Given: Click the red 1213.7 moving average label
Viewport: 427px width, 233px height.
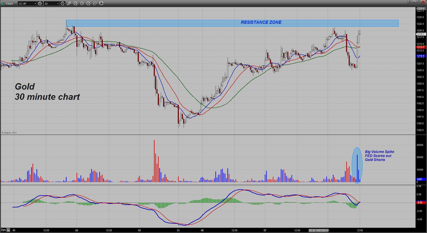Looking at the screenshot, I should click(421, 47).
